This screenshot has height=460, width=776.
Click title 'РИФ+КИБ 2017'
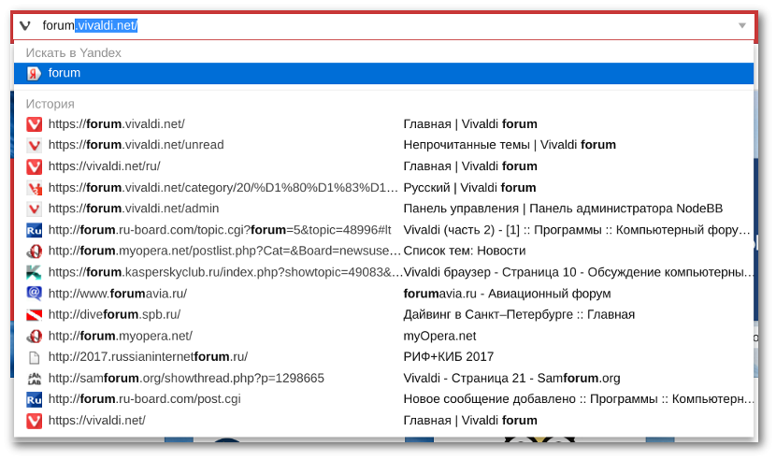coord(449,356)
